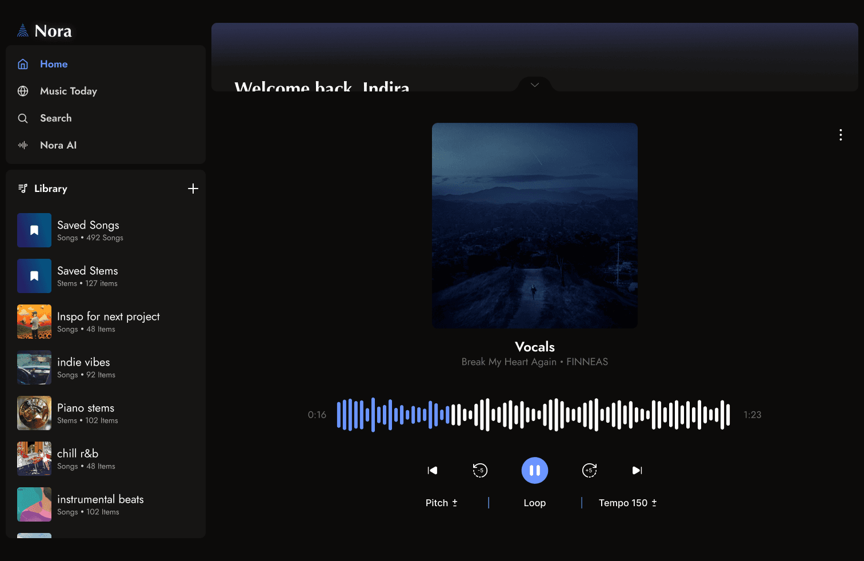864x561 pixels.
Task: Click the Home house icon
Action: pos(23,64)
